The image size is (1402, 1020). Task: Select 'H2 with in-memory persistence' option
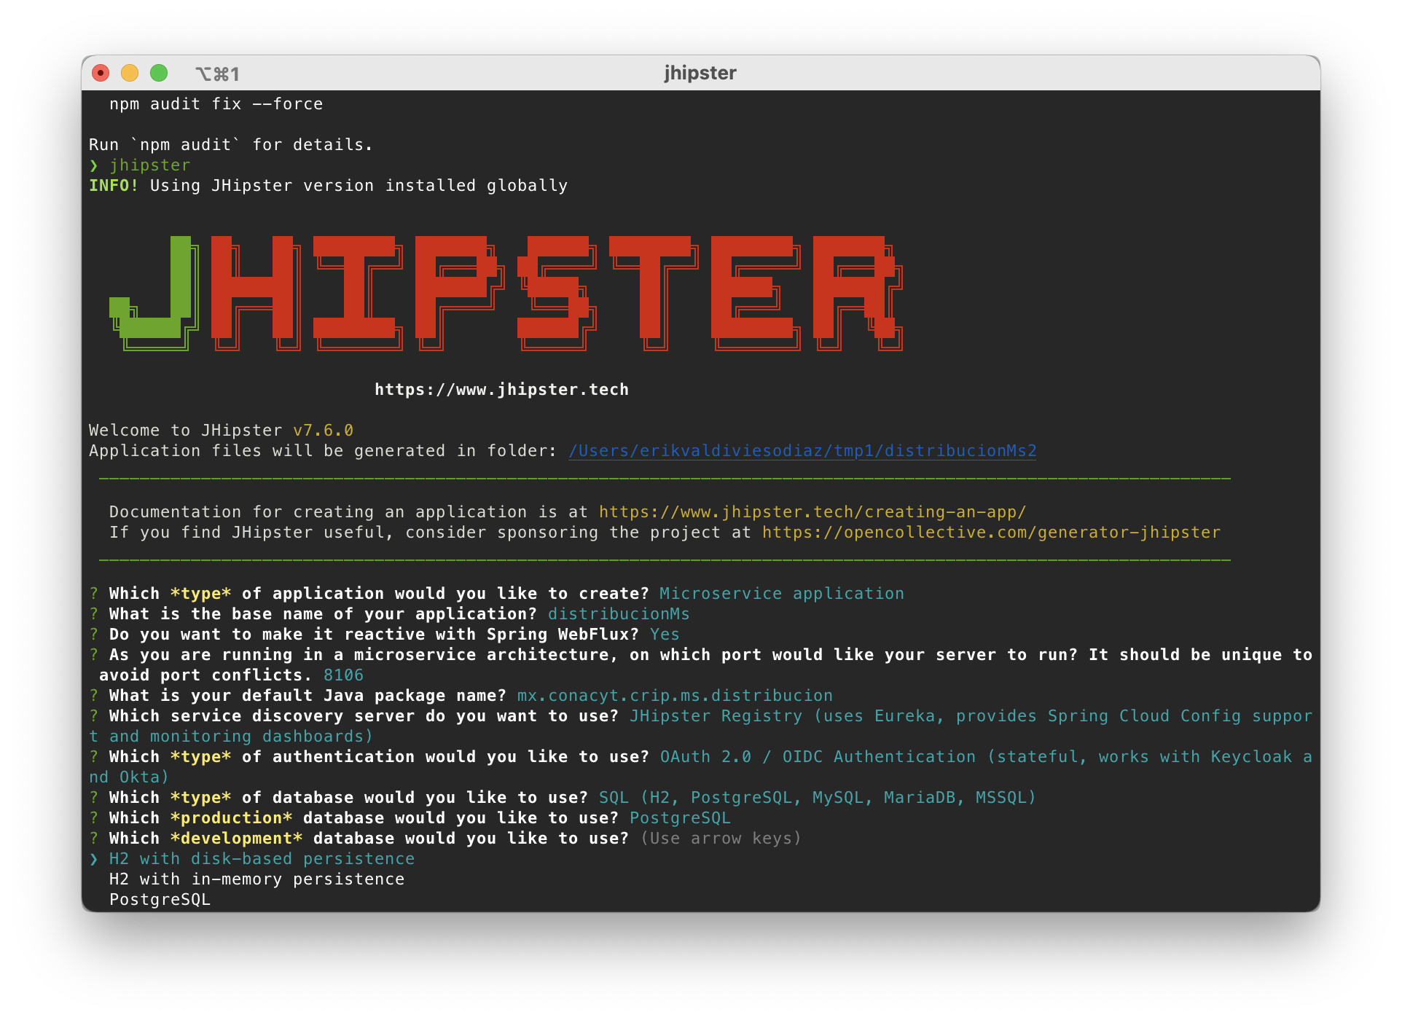tap(256, 879)
